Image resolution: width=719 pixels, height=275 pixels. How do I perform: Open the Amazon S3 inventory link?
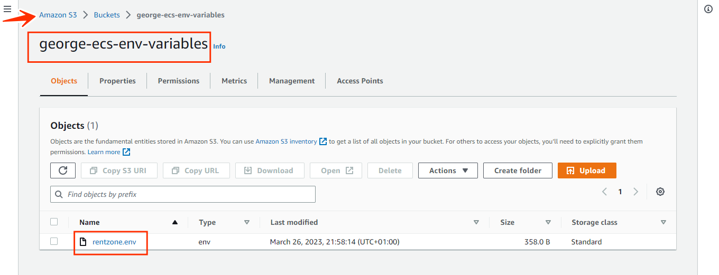[x=286, y=141]
